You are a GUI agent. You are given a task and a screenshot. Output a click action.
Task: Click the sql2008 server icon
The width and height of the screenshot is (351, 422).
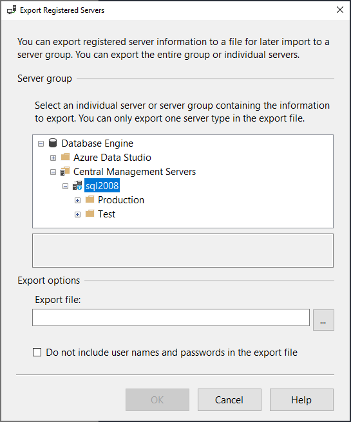tap(77, 185)
